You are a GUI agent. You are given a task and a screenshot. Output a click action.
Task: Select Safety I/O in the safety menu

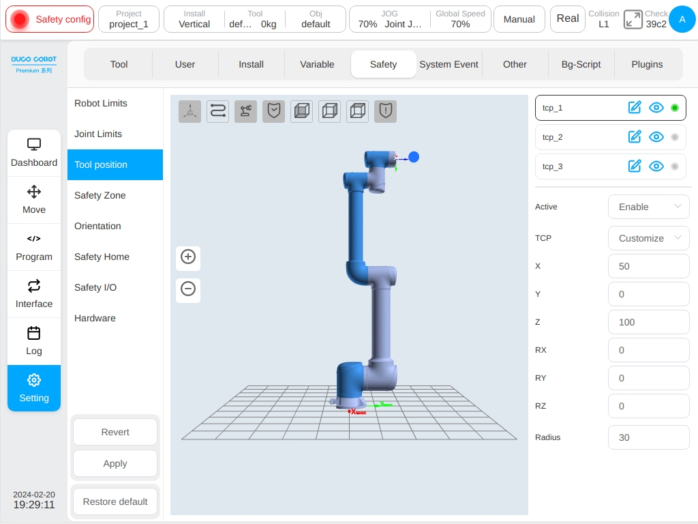(115, 288)
